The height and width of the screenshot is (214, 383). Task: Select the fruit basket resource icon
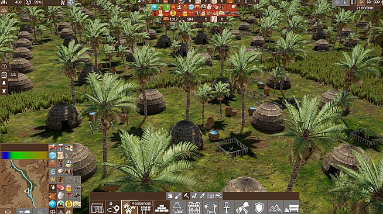tap(53, 196)
